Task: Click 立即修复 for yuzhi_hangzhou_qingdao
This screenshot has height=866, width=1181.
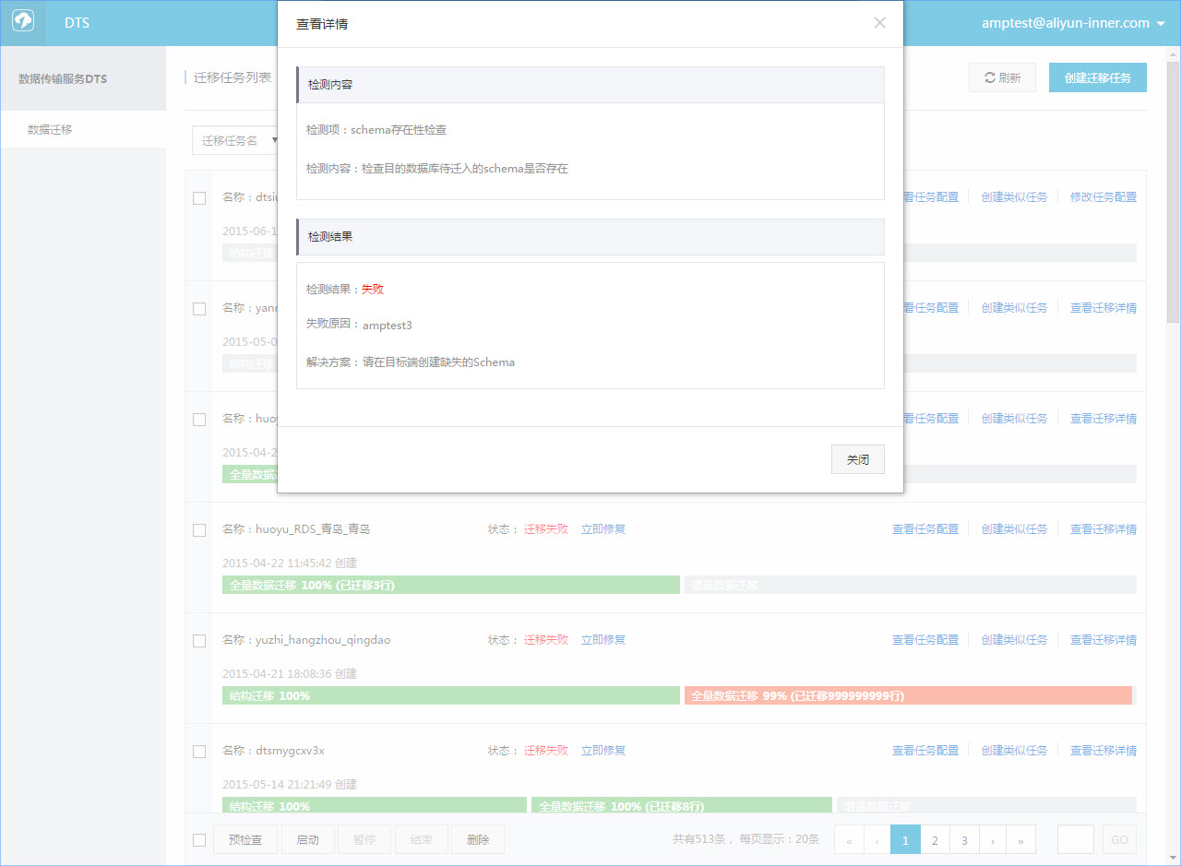Action: [x=603, y=640]
